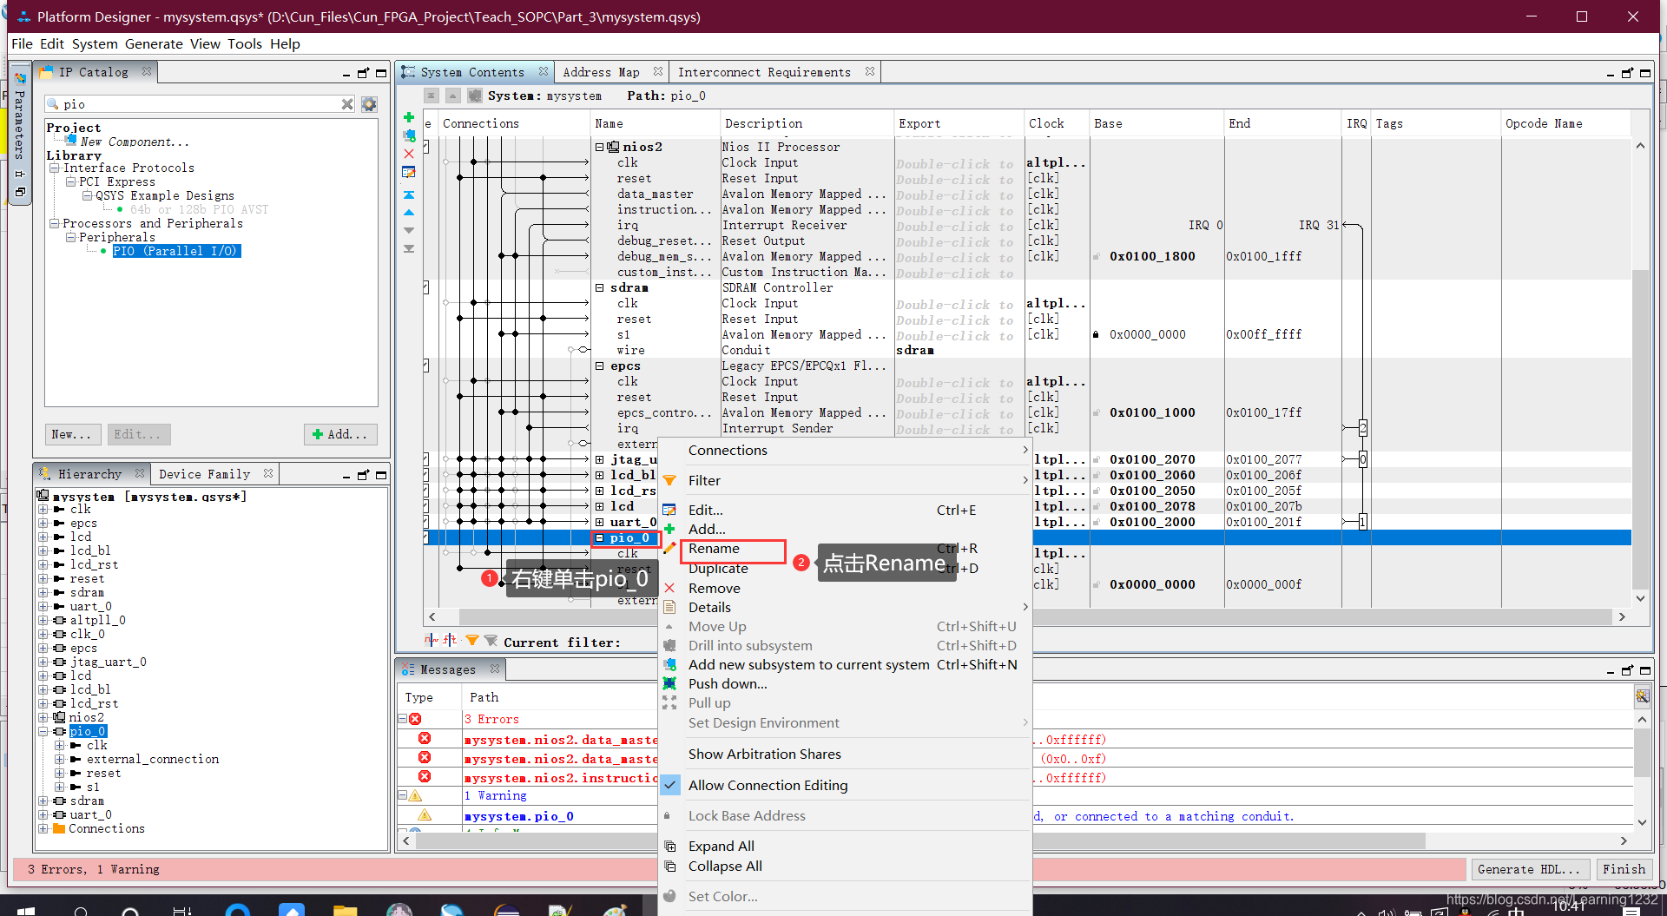
Task: Toggle the Use checkbox for uart_0 row
Action: [x=426, y=522]
